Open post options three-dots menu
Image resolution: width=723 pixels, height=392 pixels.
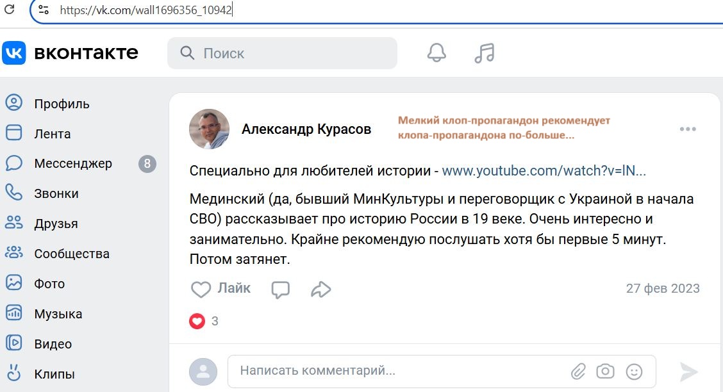tap(688, 129)
